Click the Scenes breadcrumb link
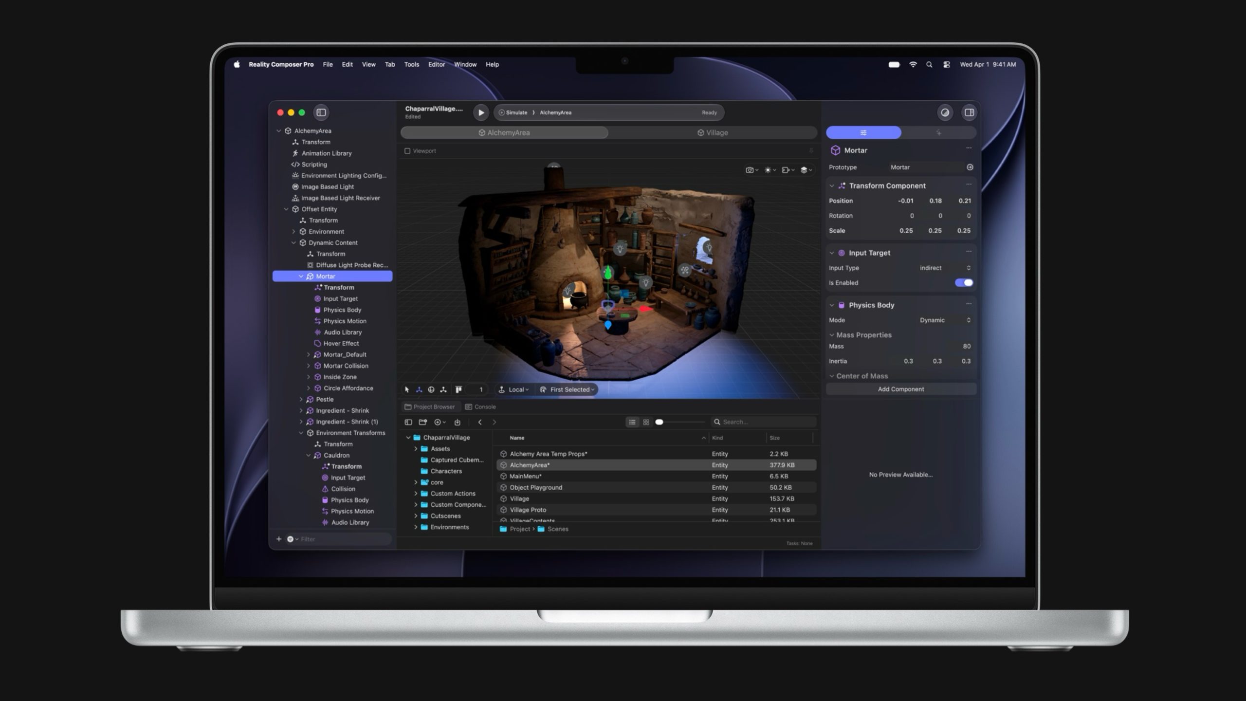The height and width of the screenshot is (701, 1246). coord(553,529)
